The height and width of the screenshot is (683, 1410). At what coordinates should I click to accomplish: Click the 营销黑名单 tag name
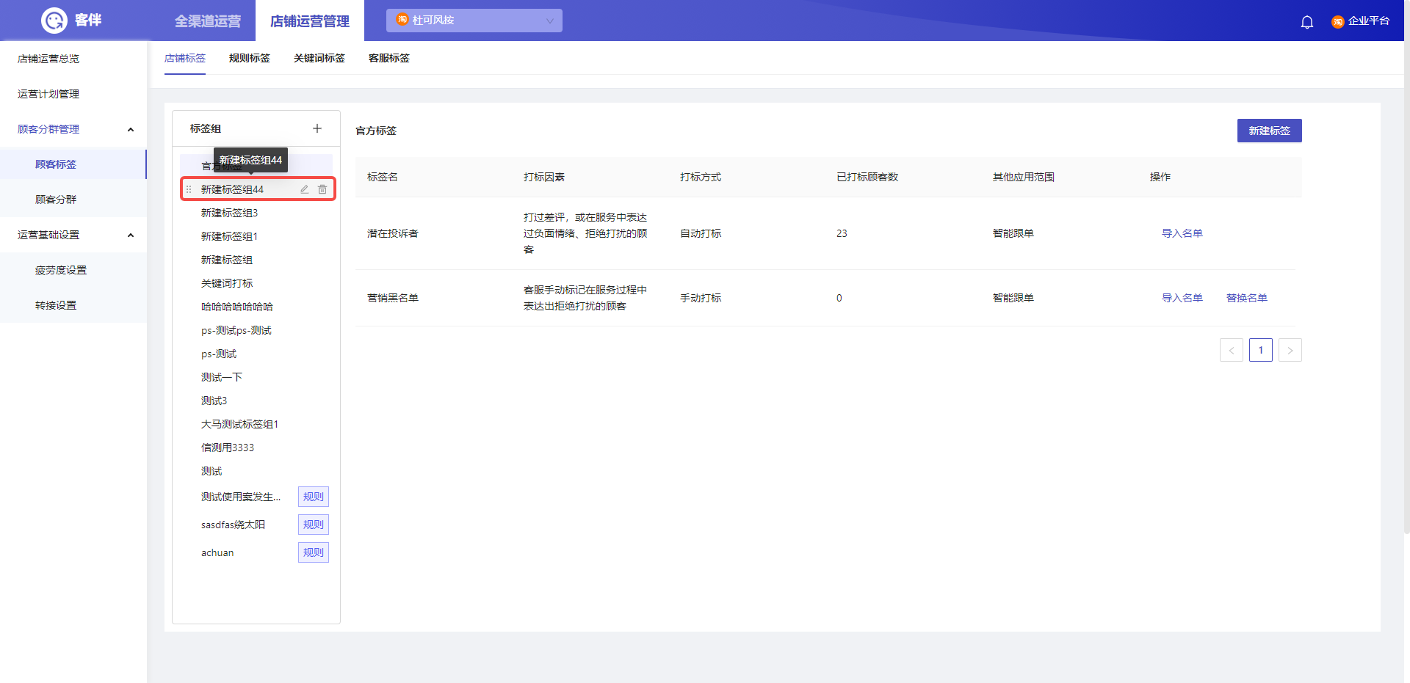393,298
